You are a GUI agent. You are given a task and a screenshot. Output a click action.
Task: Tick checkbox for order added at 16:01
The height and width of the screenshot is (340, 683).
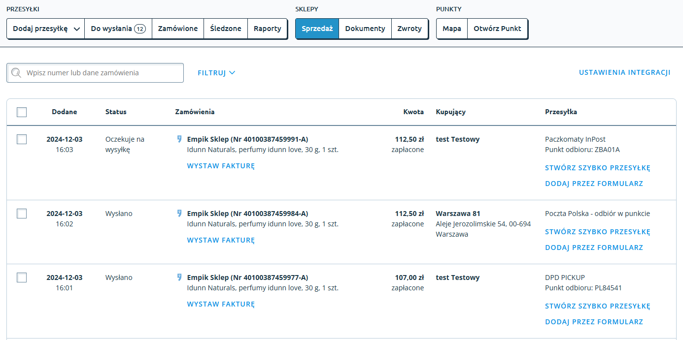(22, 278)
